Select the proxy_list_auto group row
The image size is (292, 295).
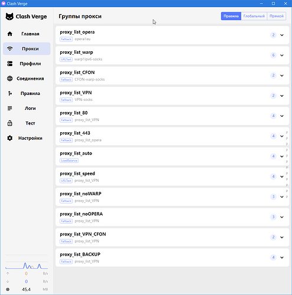click(172, 156)
